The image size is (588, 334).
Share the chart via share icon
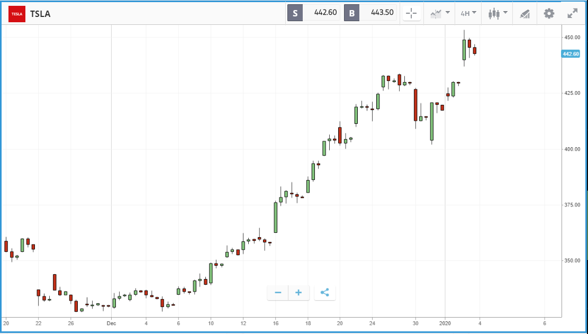tap(325, 293)
